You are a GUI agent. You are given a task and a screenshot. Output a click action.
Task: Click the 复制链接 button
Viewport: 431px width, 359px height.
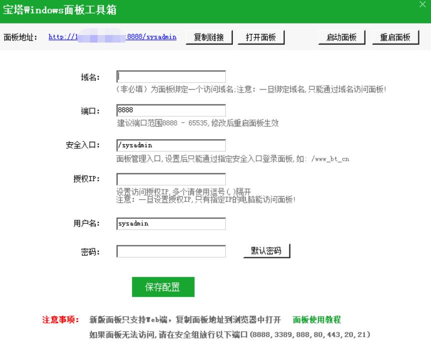point(209,37)
